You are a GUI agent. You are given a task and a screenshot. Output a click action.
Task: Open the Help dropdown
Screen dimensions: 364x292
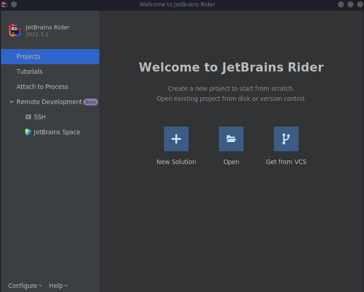point(58,286)
